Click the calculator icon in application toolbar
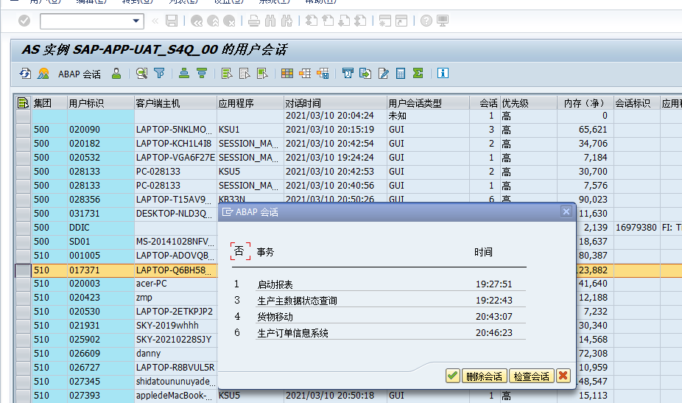Viewport: 682px width, 403px height. coord(401,73)
